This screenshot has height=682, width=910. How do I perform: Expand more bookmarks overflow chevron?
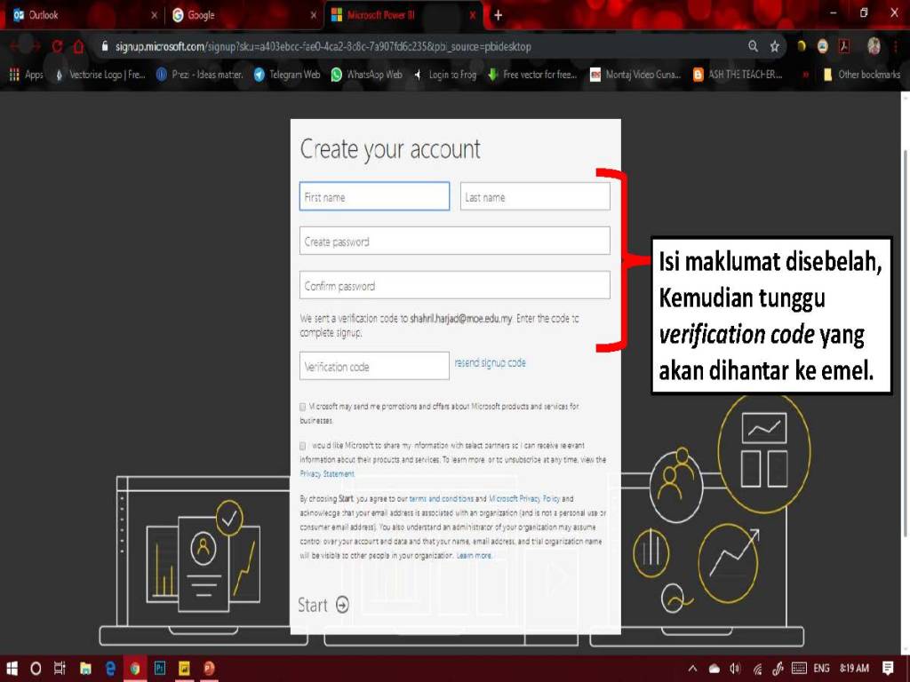805,75
